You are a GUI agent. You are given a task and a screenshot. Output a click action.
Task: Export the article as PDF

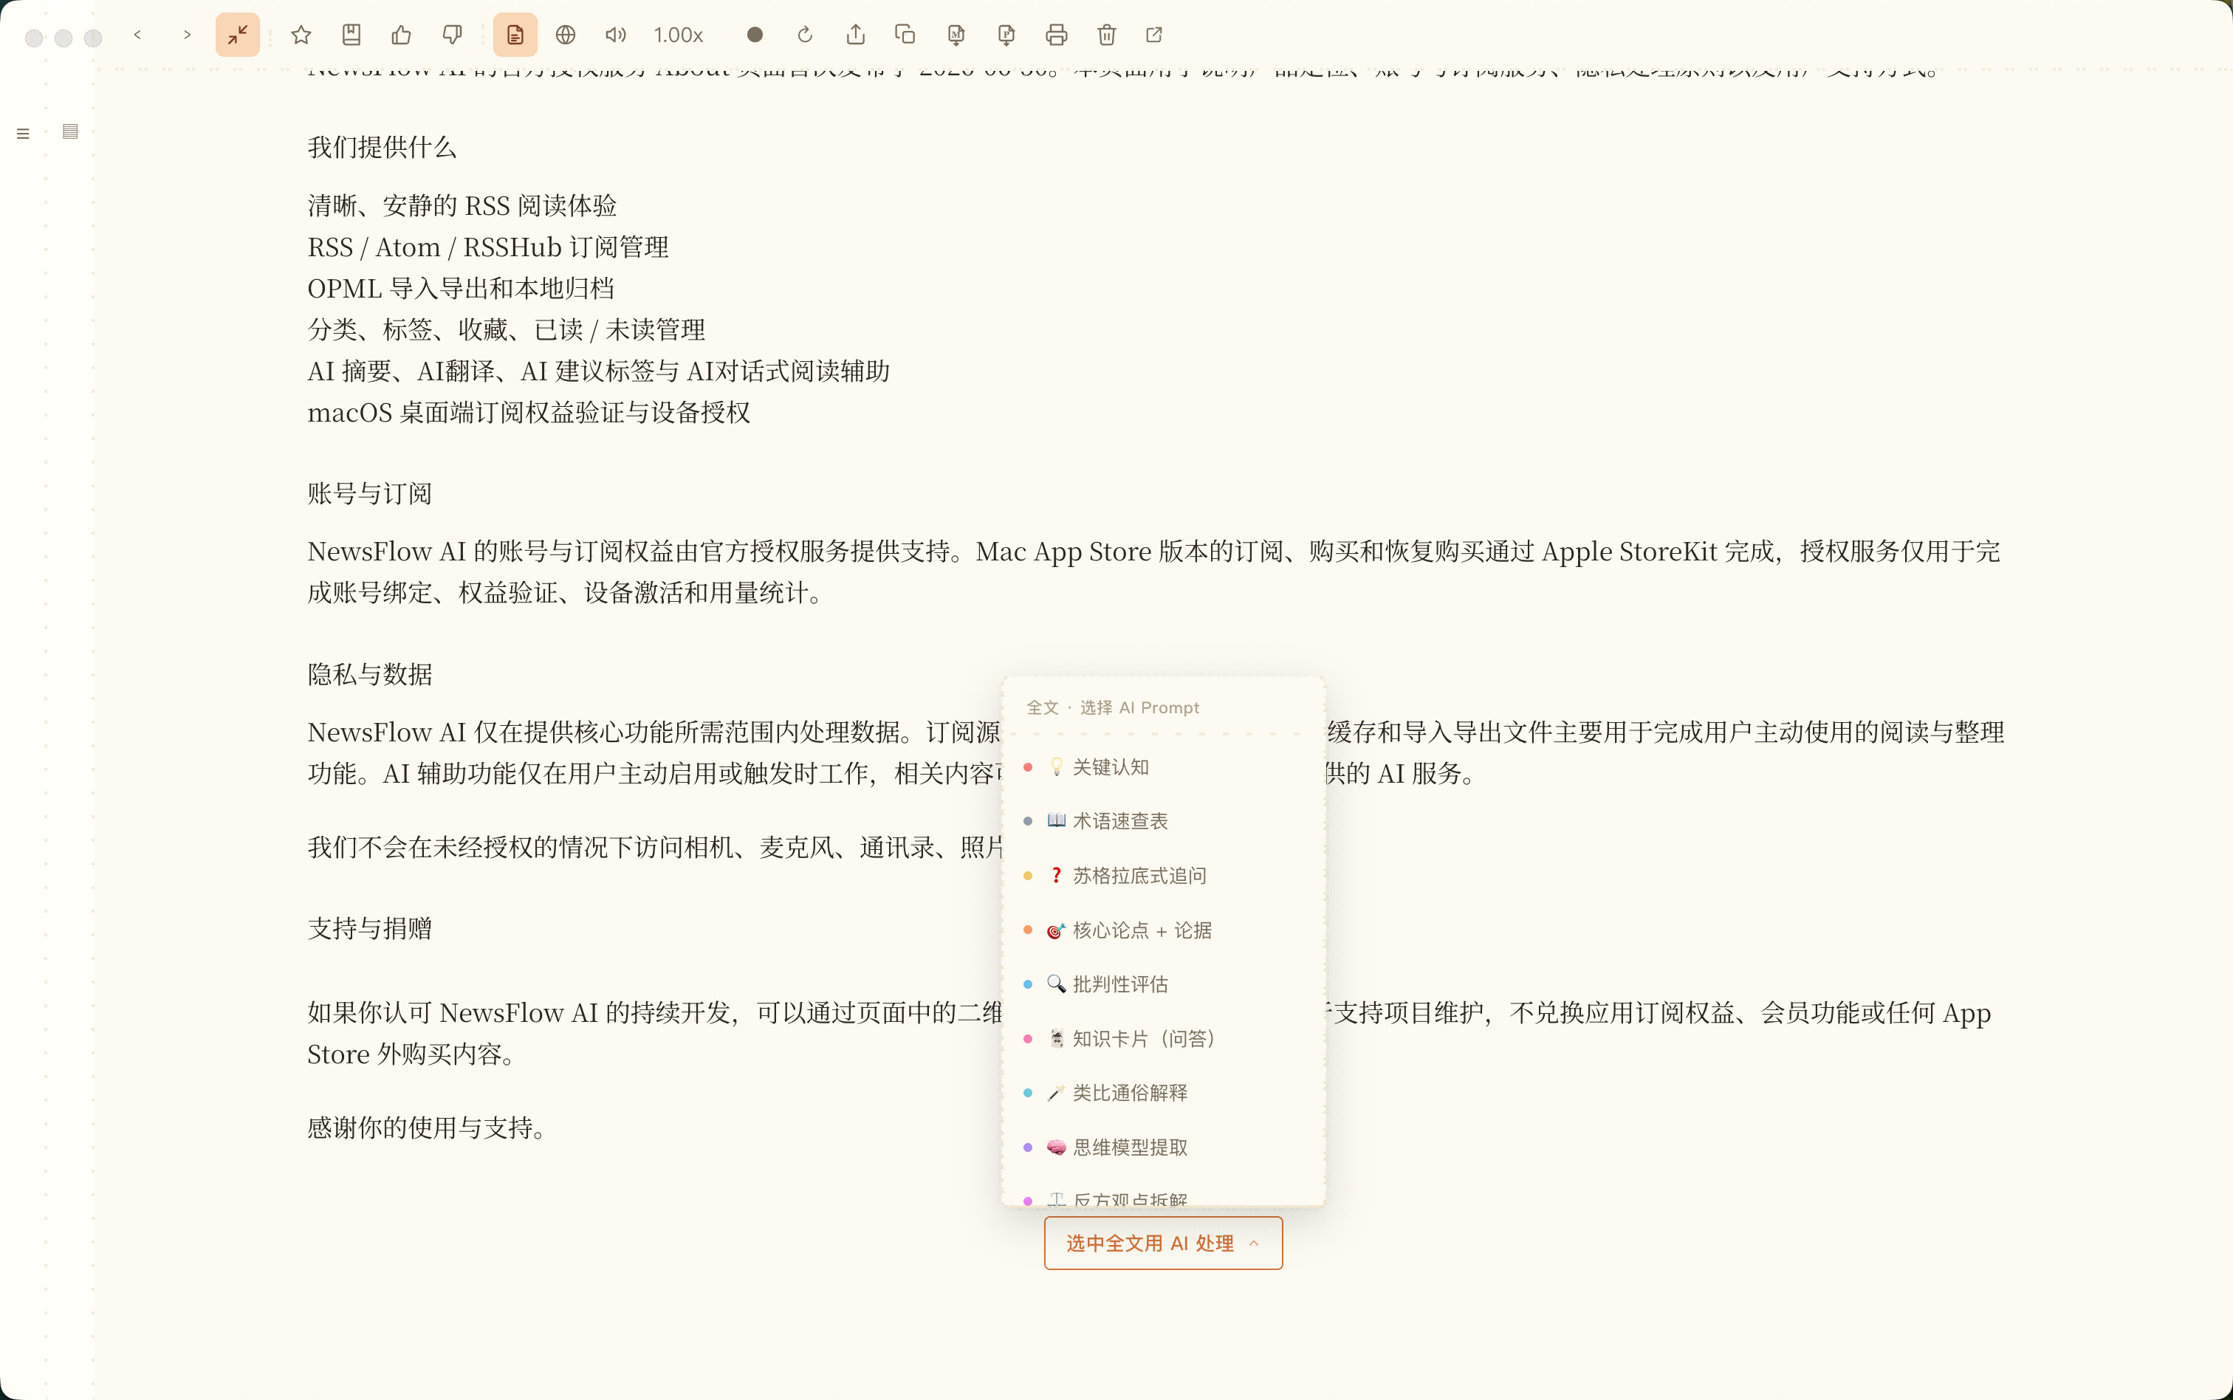pyautogui.click(x=1006, y=35)
